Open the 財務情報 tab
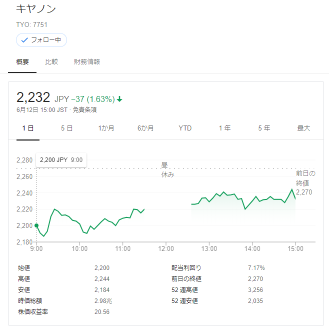This screenshot has width=329, height=328. coord(87,61)
